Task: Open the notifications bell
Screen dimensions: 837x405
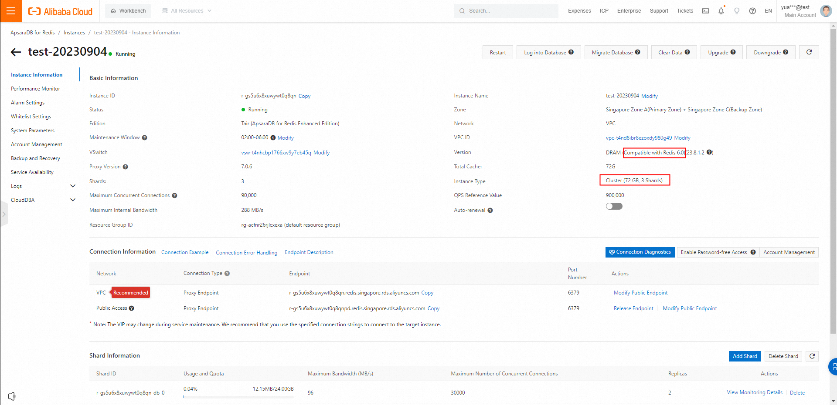Action: click(721, 11)
